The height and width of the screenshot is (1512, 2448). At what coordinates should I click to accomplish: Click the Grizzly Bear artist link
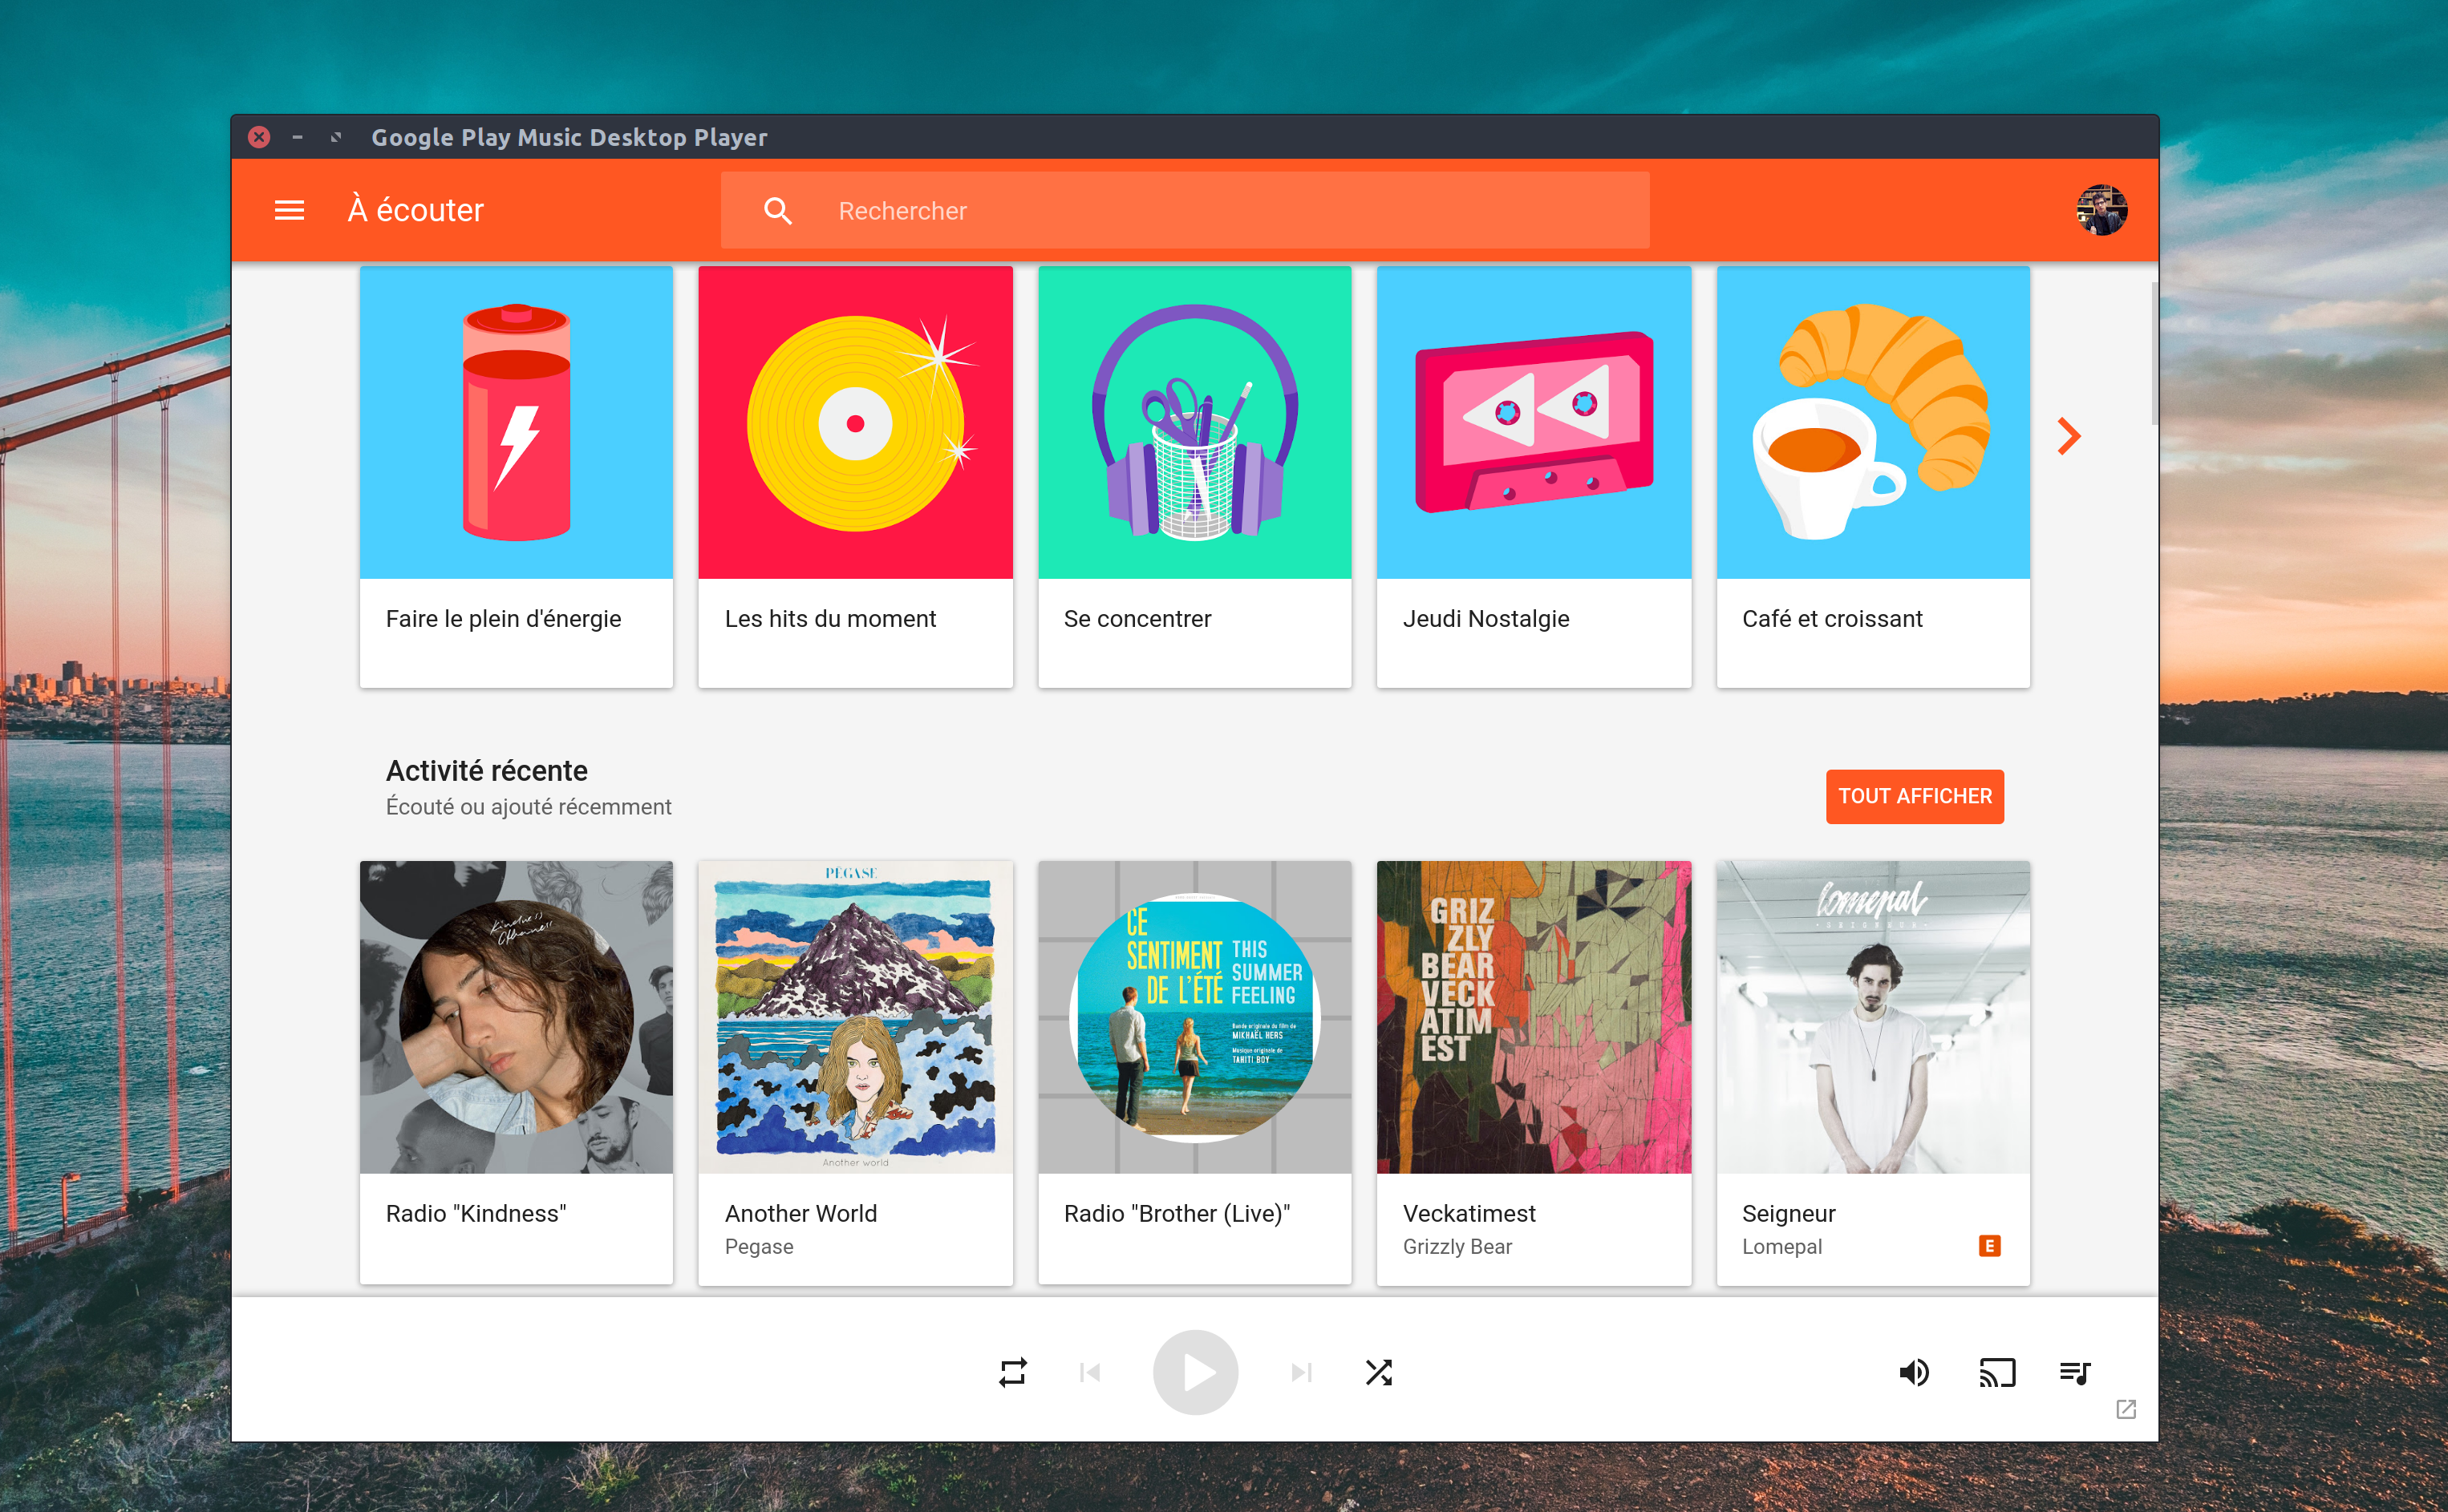click(1457, 1247)
